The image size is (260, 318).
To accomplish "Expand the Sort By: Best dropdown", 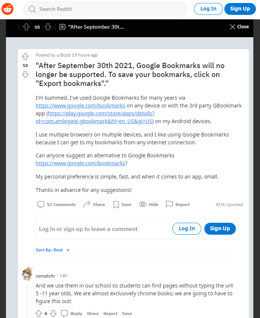I will pyautogui.click(x=53, y=250).
